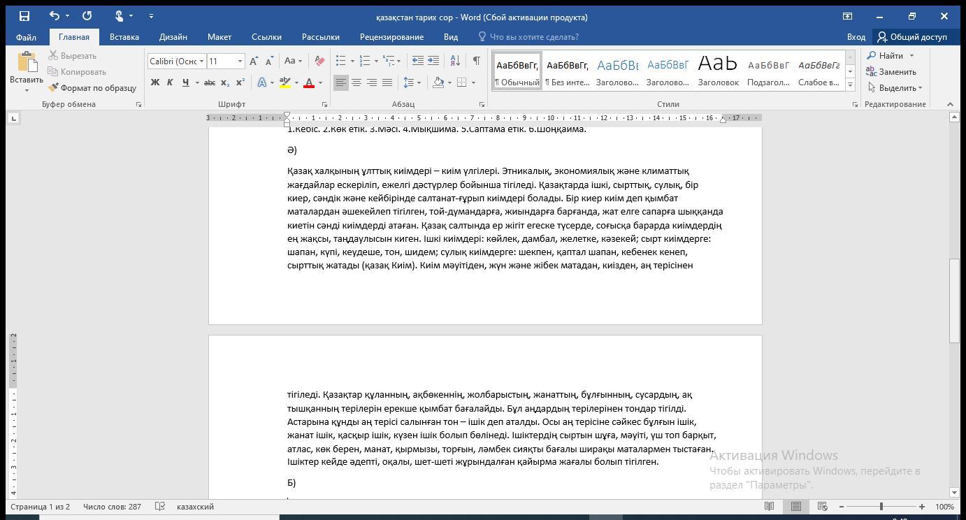Toggle bold formatting (Ж)
The image size is (966, 520).
pos(154,82)
